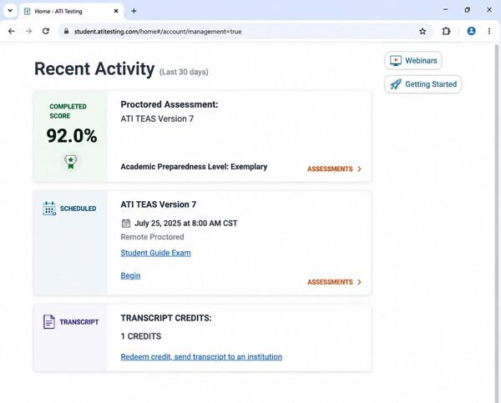Image resolution: width=501 pixels, height=403 pixels.
Task: Click the 'Proctored Assessment:' heading
Action: (170, 104)
